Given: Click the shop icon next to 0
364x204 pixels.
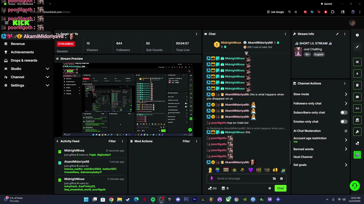Looking at the screenshot, I should pos(223,188).
